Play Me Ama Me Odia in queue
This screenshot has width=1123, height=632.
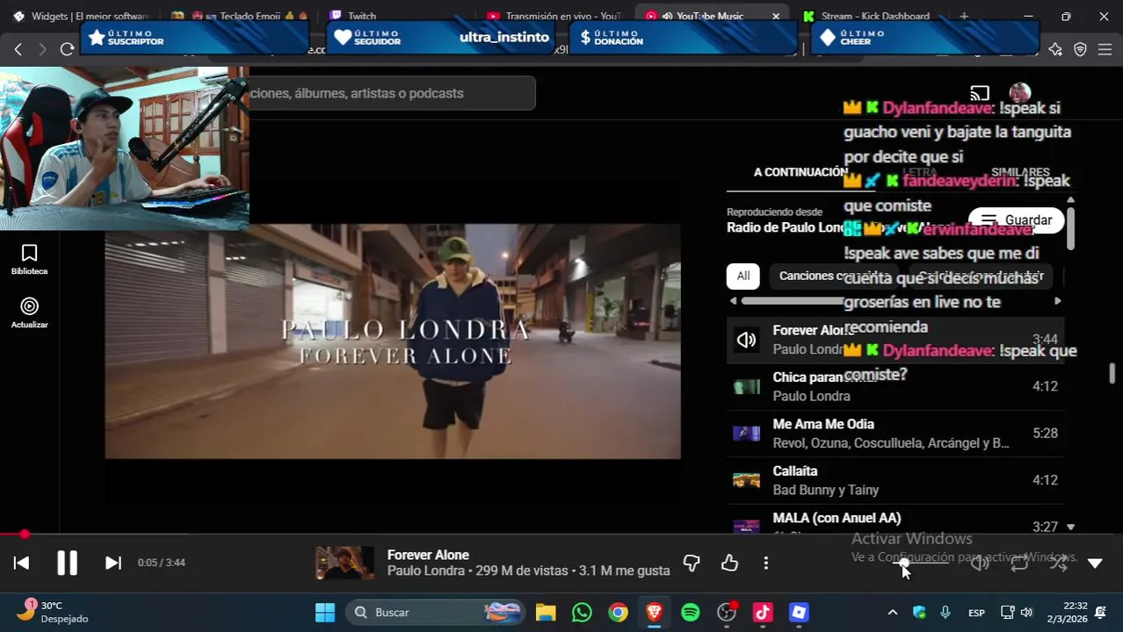(895, 434)
